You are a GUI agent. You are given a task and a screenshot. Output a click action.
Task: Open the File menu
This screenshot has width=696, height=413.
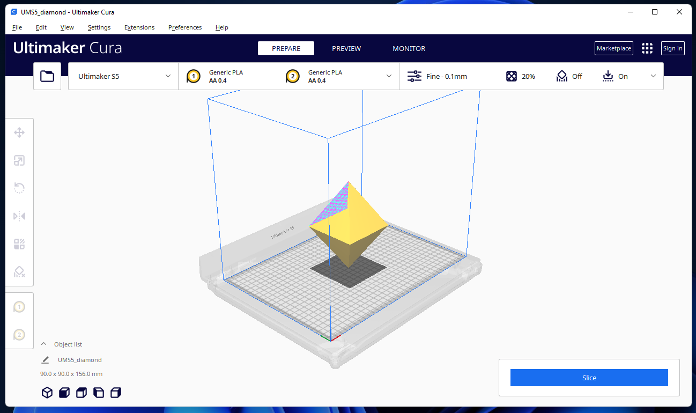[17, 27]
